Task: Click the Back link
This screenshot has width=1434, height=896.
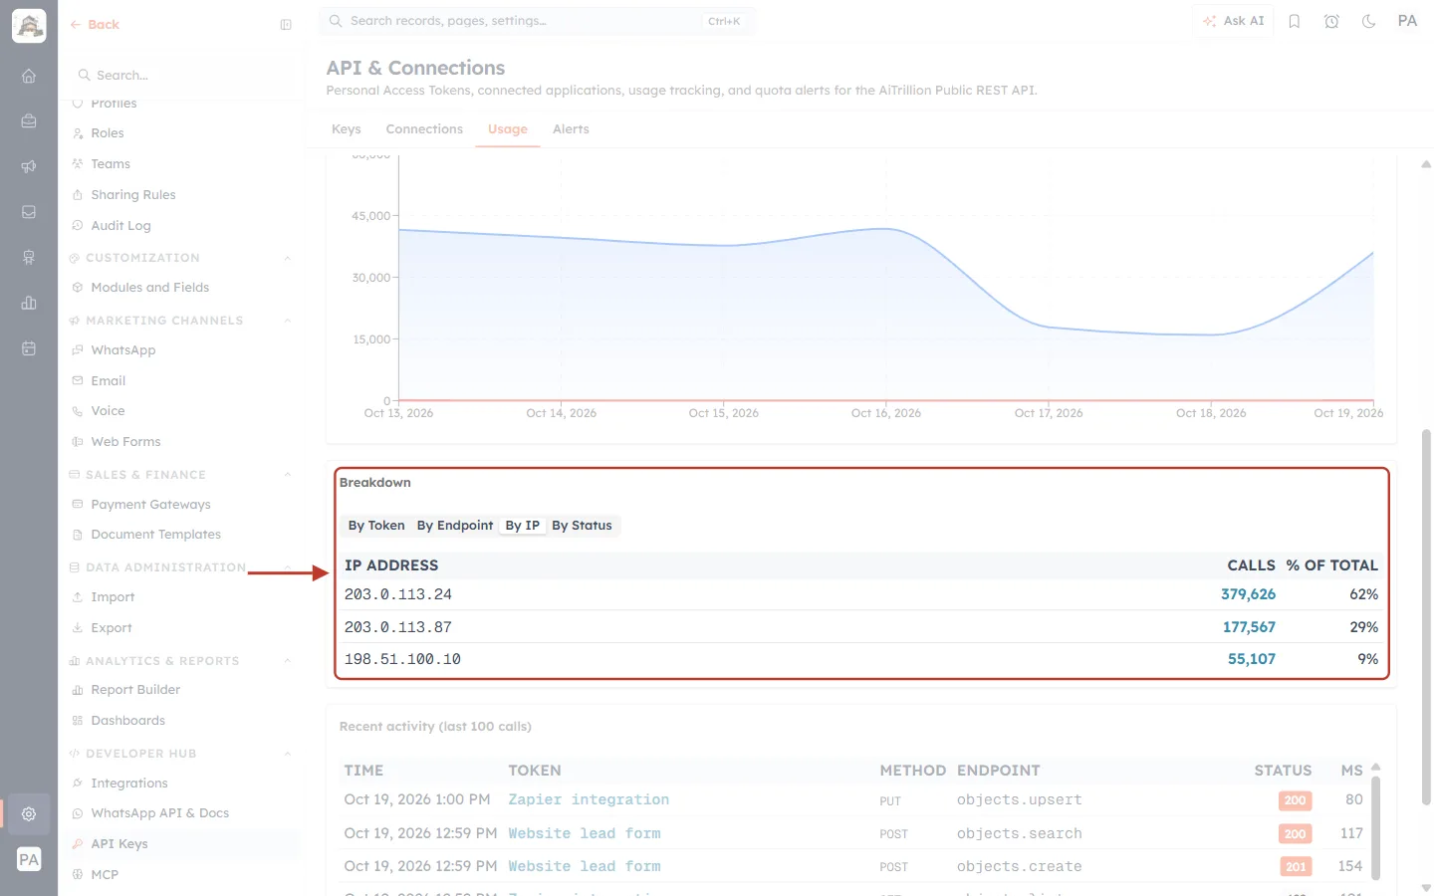Action: (x=95, y=25)
